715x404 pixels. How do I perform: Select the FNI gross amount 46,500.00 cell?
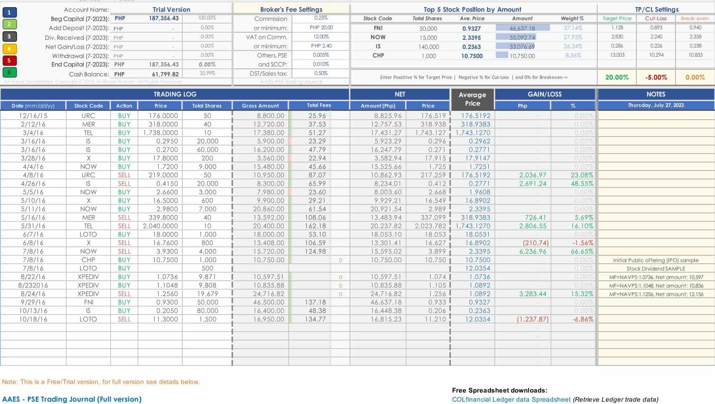click(260, 302)
